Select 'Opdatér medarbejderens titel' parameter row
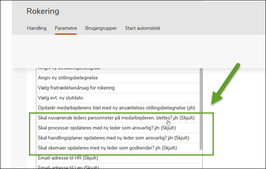The width and height of the screenshot is (266, 169). [114, 108]
